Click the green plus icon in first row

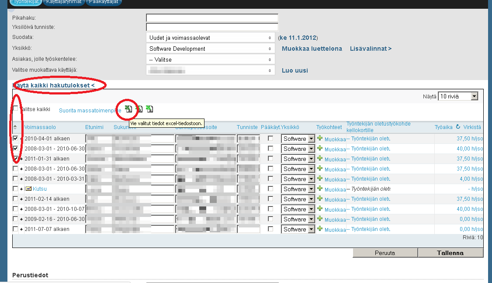coord(320,138)
